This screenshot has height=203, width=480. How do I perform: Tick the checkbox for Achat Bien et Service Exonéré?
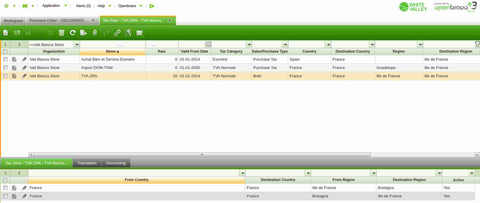coord(5,59)
